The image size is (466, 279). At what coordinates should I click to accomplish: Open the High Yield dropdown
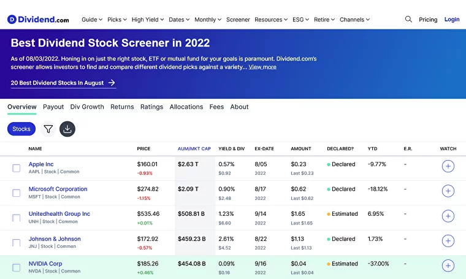(x=147, y=20)
